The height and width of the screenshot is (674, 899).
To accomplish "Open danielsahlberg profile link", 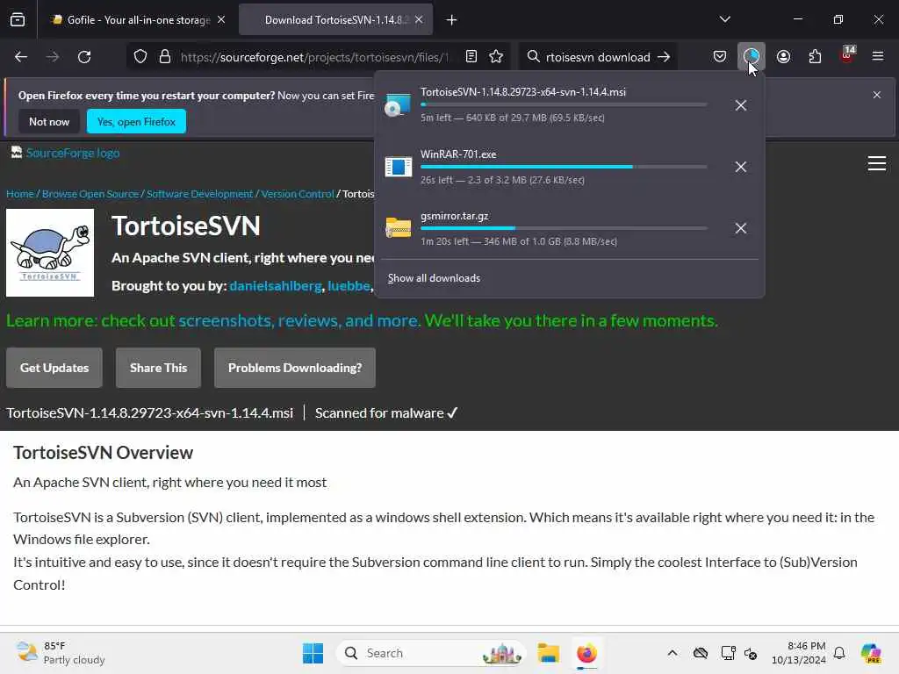I will 276,285.
